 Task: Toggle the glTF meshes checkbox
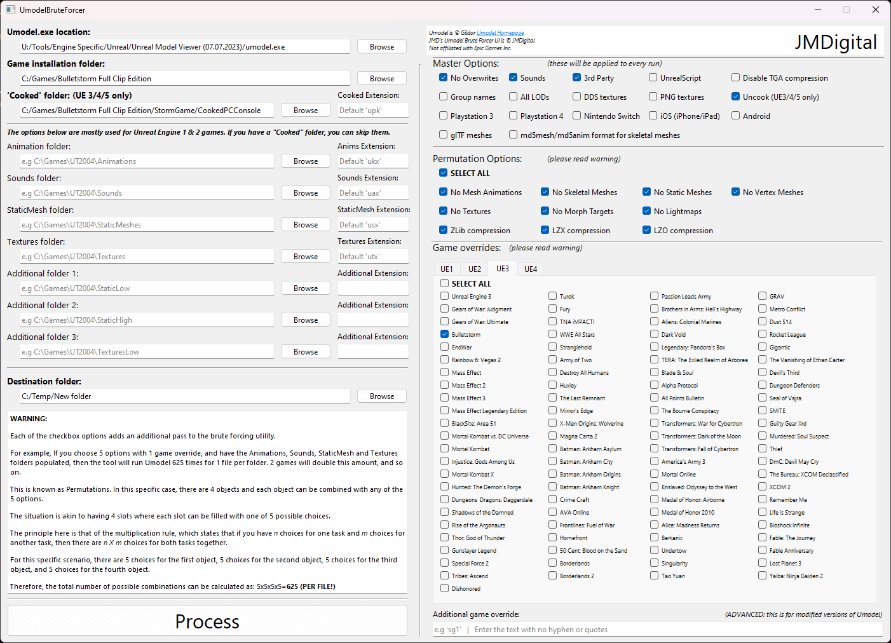[443, 134]
